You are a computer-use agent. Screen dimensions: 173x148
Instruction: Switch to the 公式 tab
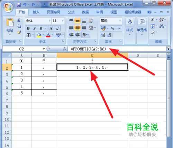(x=71, y=12)
